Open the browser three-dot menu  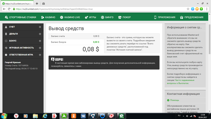207,9
